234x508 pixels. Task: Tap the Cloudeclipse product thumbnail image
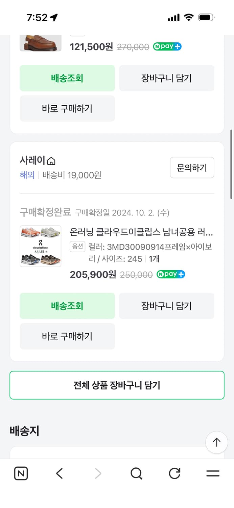40,246
